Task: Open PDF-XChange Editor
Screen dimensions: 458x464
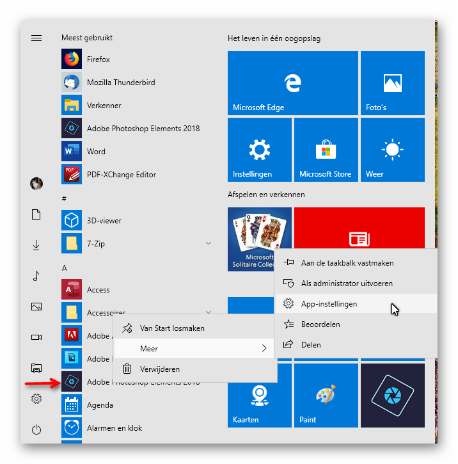Action: point(121,175)
